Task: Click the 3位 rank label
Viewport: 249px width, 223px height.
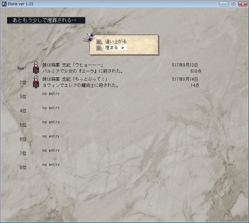Action: [x=23, y=96]
